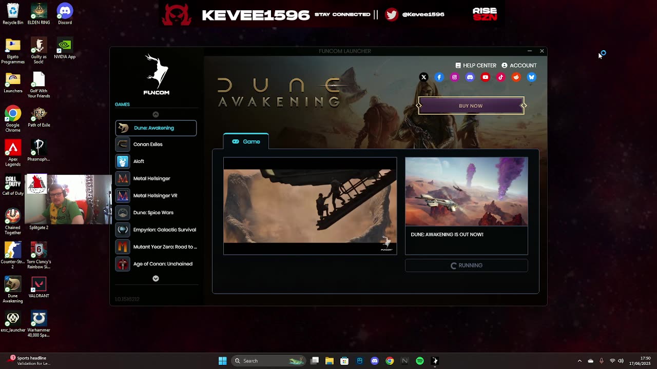Read the Dune: Awakening is out now news

pos(447,235)
